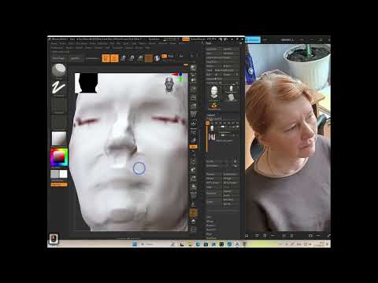Screen dimensions: 378x283
Task: Expand the Boolean section in subtool panel
Action: [x=210, y=226]
